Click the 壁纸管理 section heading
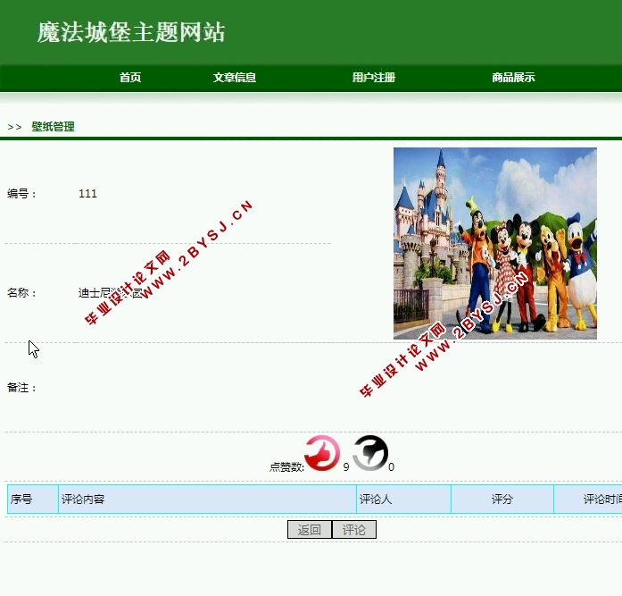622x596 pixels. [54, 127]
